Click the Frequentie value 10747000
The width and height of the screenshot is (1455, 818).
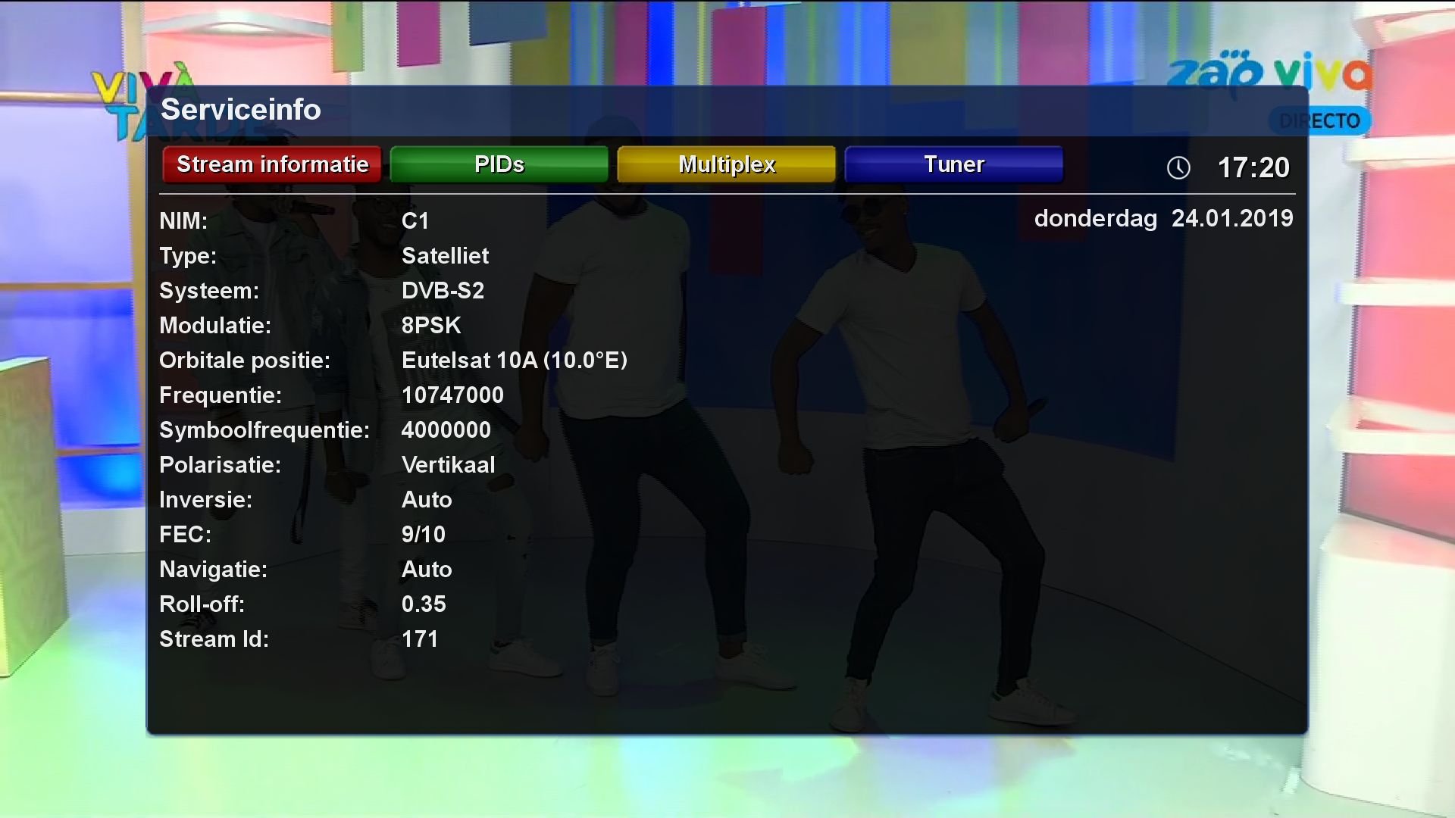pyautogui.click(x=453, y=395)
